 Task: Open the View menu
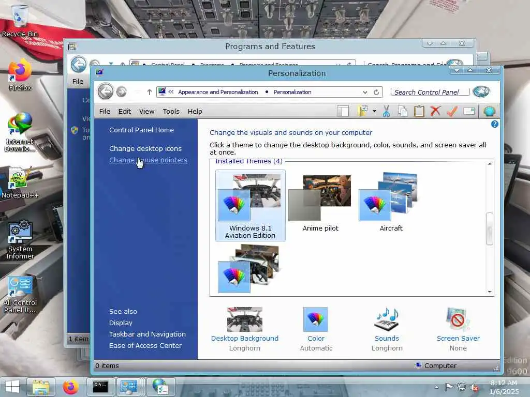tap(146, 112)
